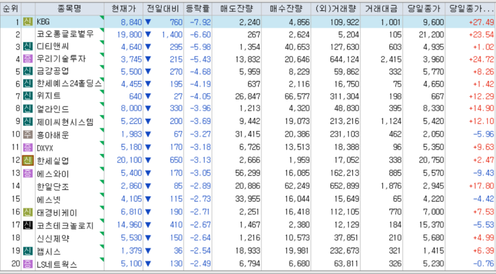
Task: Select stock name 에스넷
Action: (x=49, y=200)
